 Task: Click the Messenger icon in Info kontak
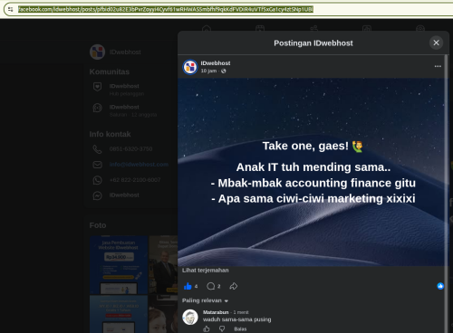pos(97,195)
